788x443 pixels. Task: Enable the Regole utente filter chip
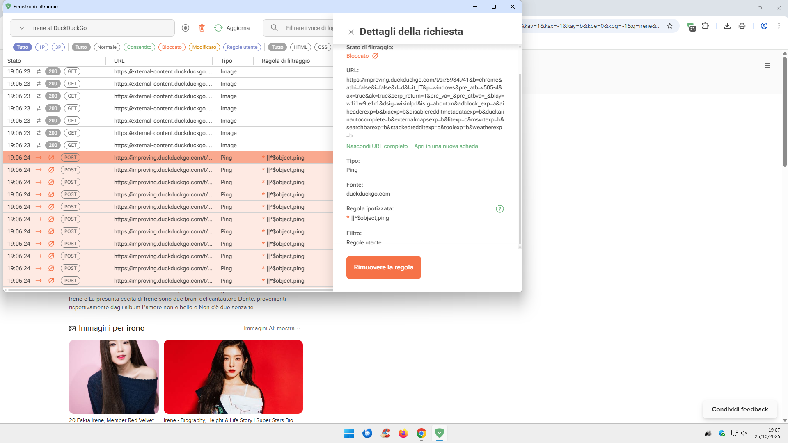tap(242, 47)
